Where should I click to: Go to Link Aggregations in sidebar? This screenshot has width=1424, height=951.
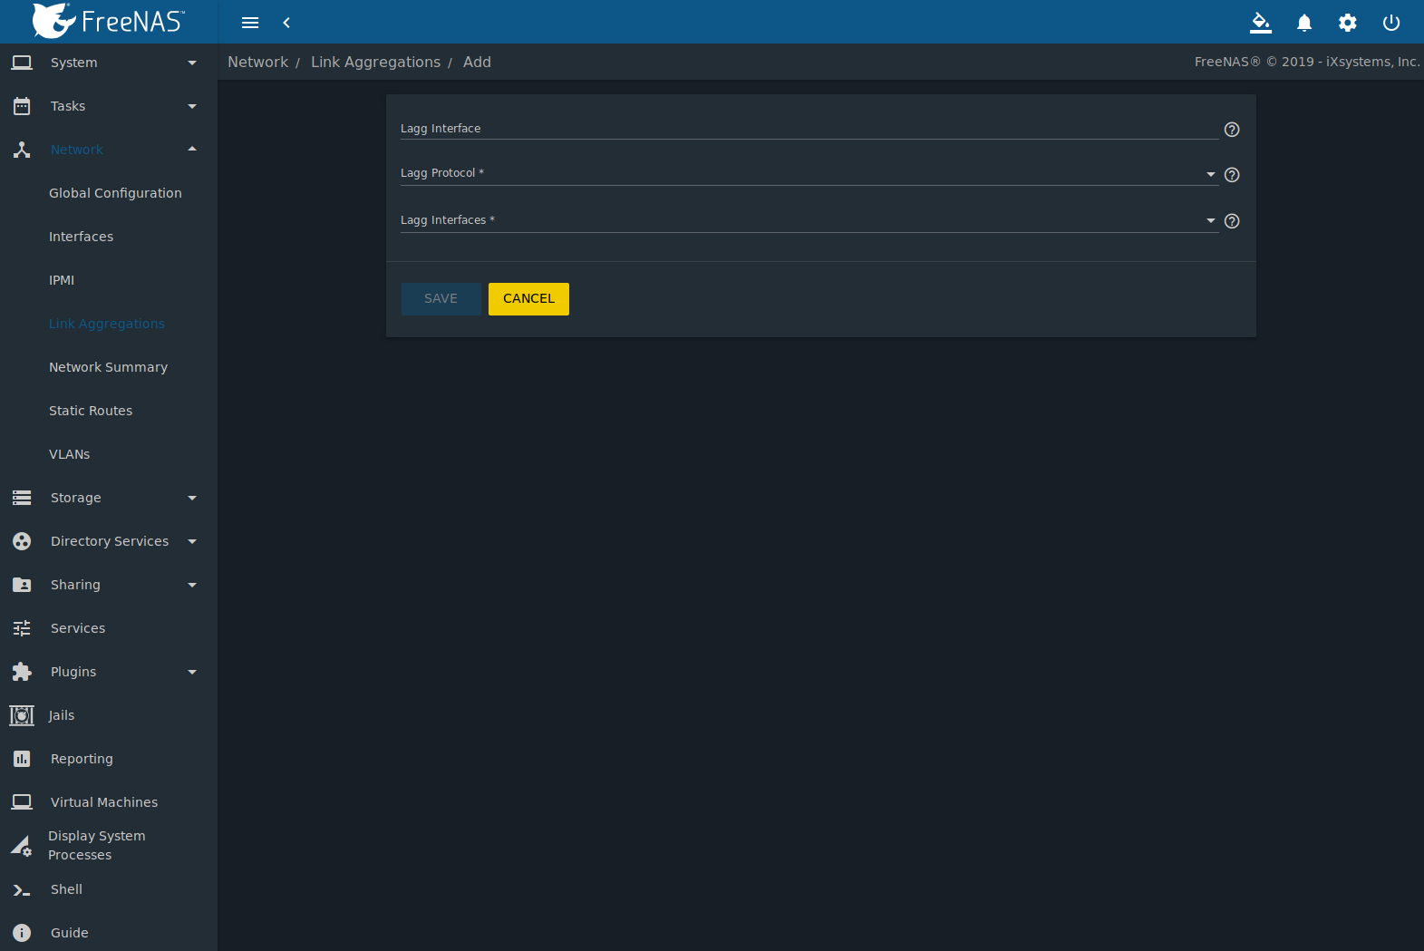click(x=107, y=324)
